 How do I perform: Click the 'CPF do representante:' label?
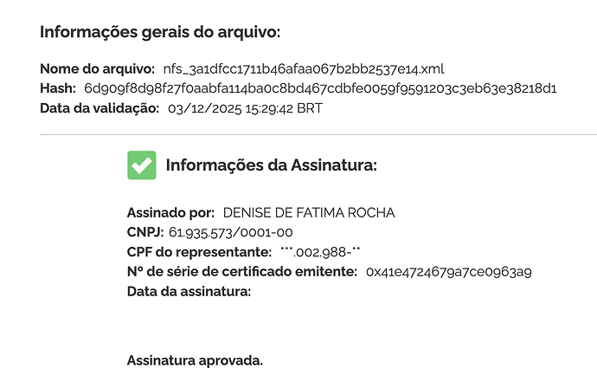(x=199, y=252)
